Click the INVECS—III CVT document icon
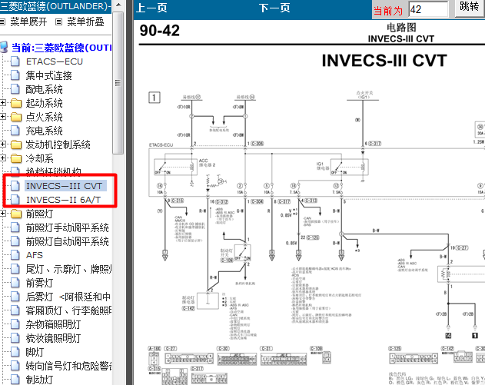 pyautogui.click(x=15, y=186)
